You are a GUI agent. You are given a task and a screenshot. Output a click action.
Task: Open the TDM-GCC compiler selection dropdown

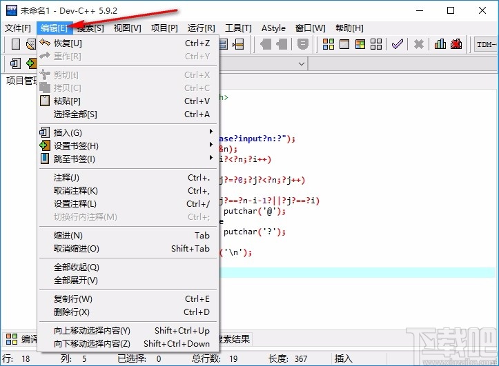[485, 45]
